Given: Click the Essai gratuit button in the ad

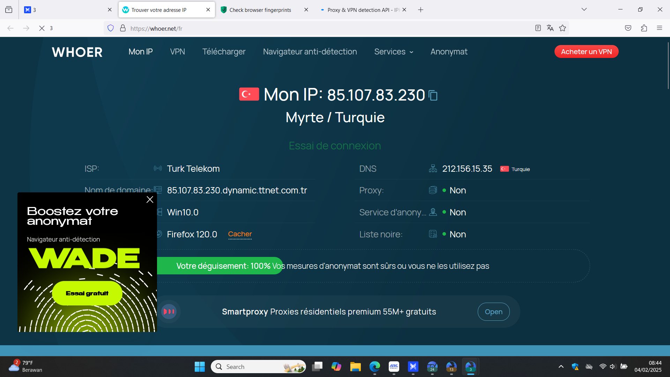Looking at the screenshot, I should (87, 293).
